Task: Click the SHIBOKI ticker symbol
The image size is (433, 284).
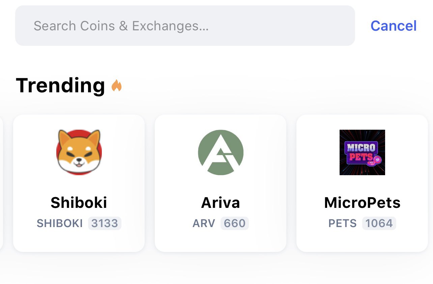Action: (60, 223)
